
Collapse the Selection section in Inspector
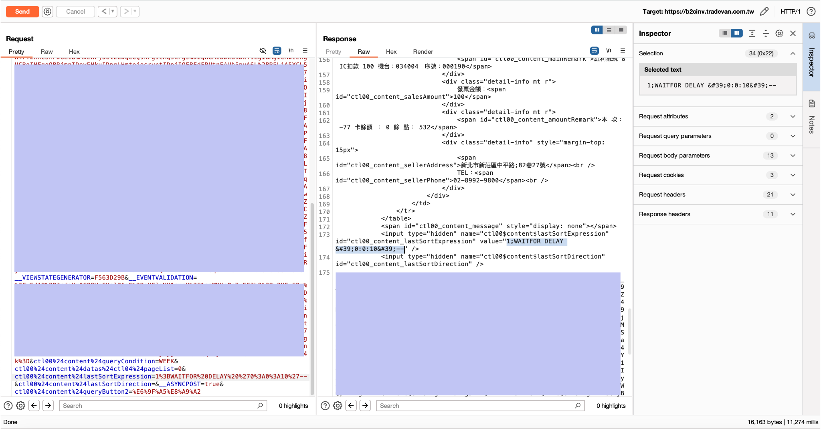click(793, 53)
